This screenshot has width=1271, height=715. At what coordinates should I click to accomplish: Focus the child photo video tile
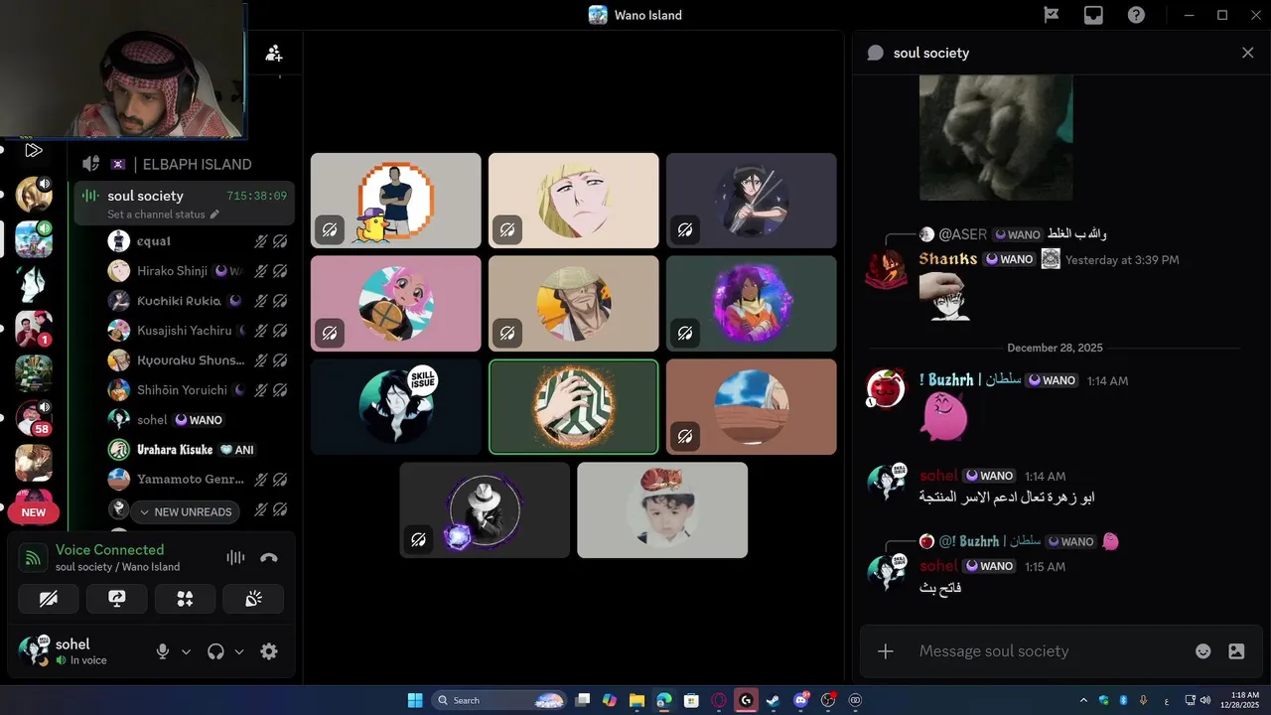662,510
